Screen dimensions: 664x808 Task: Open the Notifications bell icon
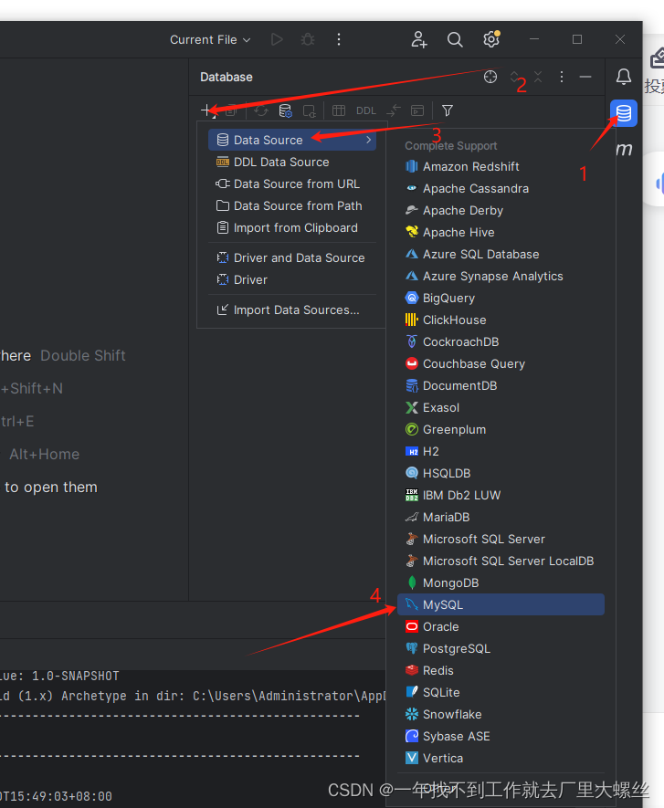624,77
